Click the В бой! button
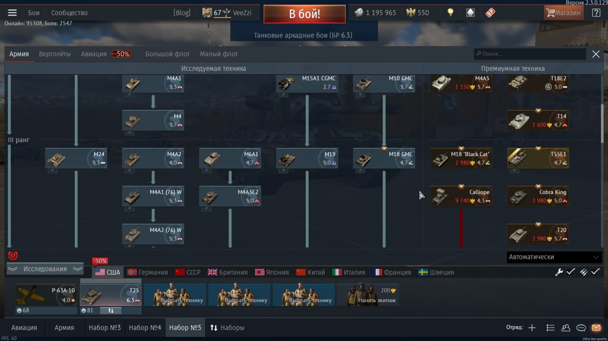The image size is (608, 341). click(304, 14)
